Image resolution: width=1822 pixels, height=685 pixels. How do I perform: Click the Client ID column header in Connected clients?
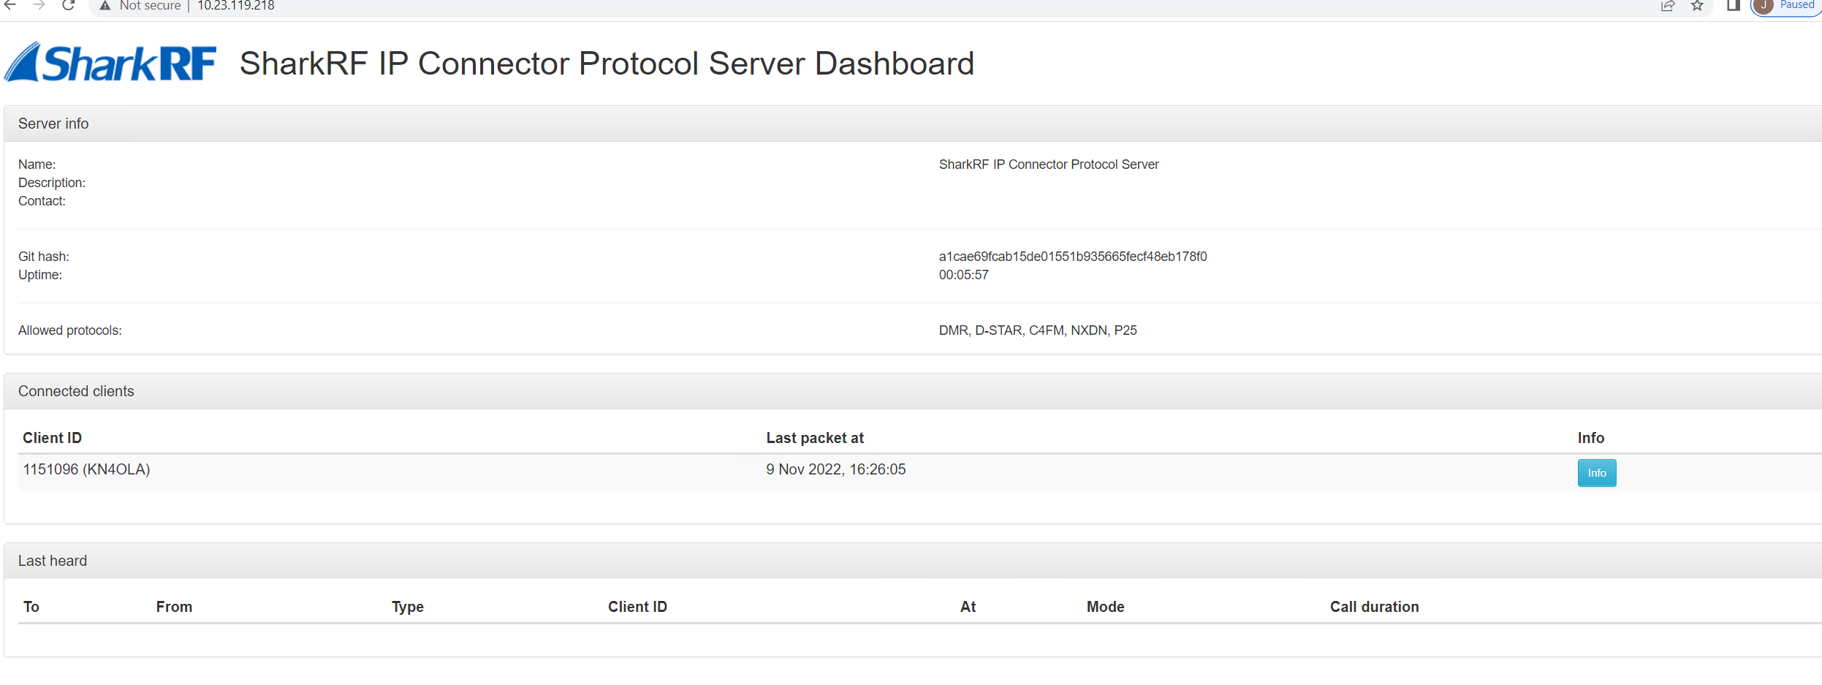52,438
